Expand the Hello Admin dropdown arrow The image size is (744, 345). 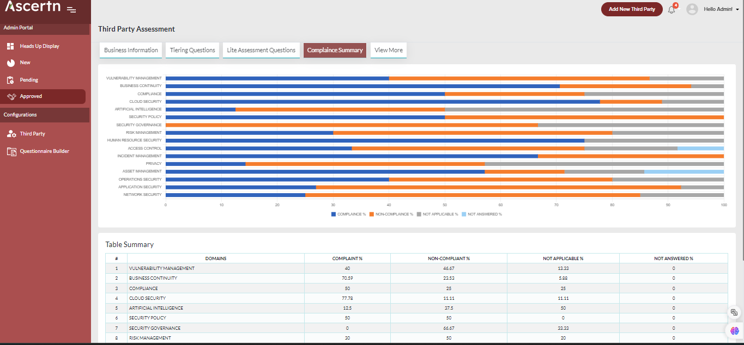point(737,9)
